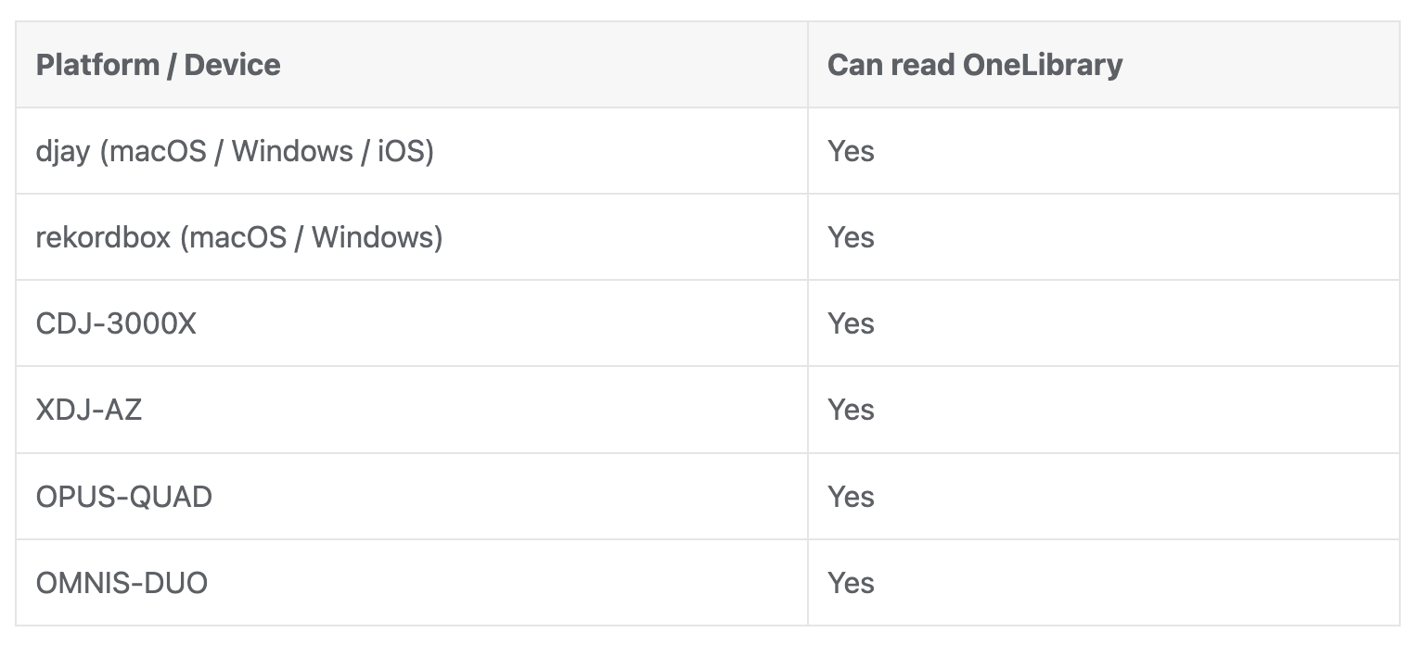The width and height of the screenshot is (1423, 645).
Task: Click the "Can read OneLibrary" column header
Action: 974,65
